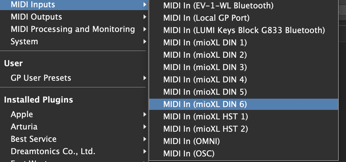Viewport: 346px width, 162px height.
Task: Click highlighted MIDI In (mioXL DIN 6)
Action: click(x=205, y=104)
